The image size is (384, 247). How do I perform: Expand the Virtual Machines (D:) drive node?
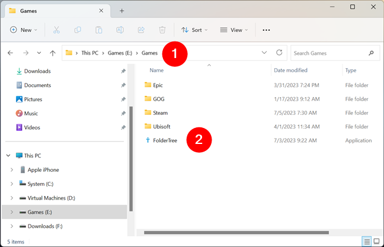[12, 198]
